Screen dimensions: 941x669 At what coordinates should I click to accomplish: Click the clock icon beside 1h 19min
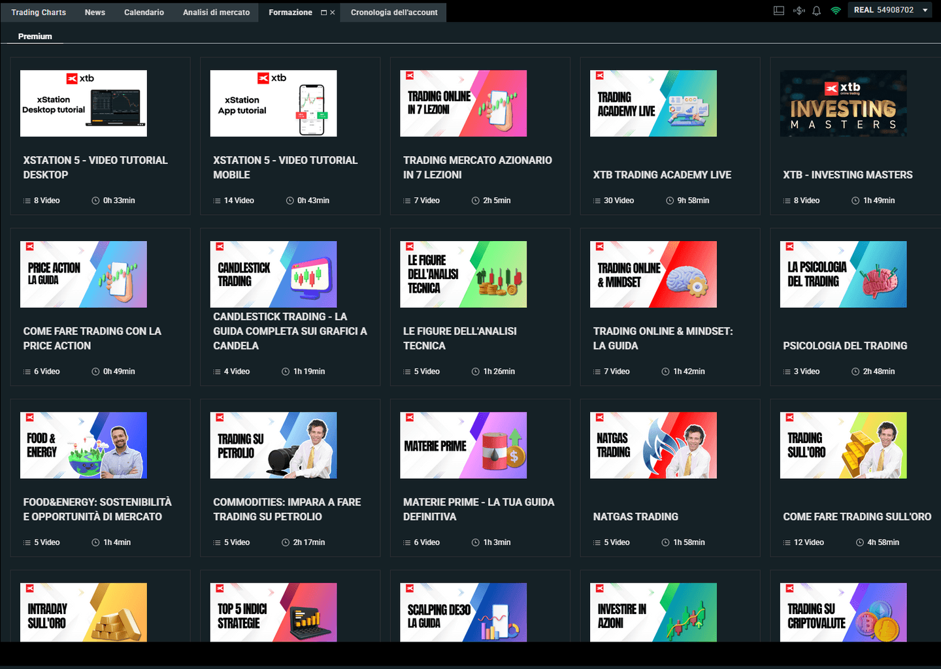point(286,372)
